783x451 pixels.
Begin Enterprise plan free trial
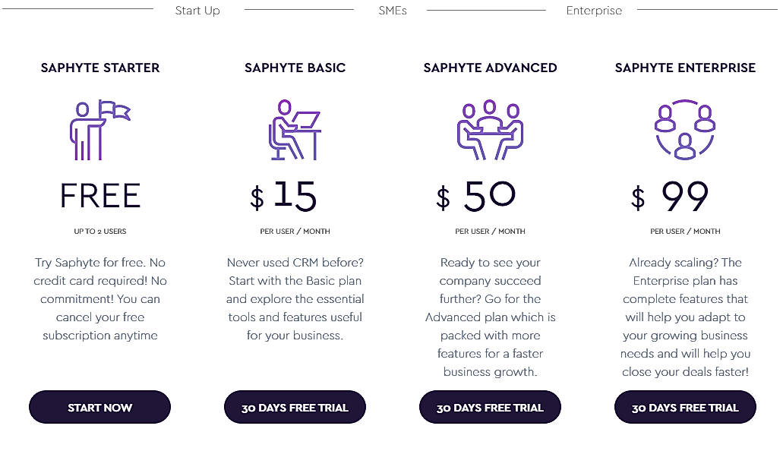click(685, 407)
